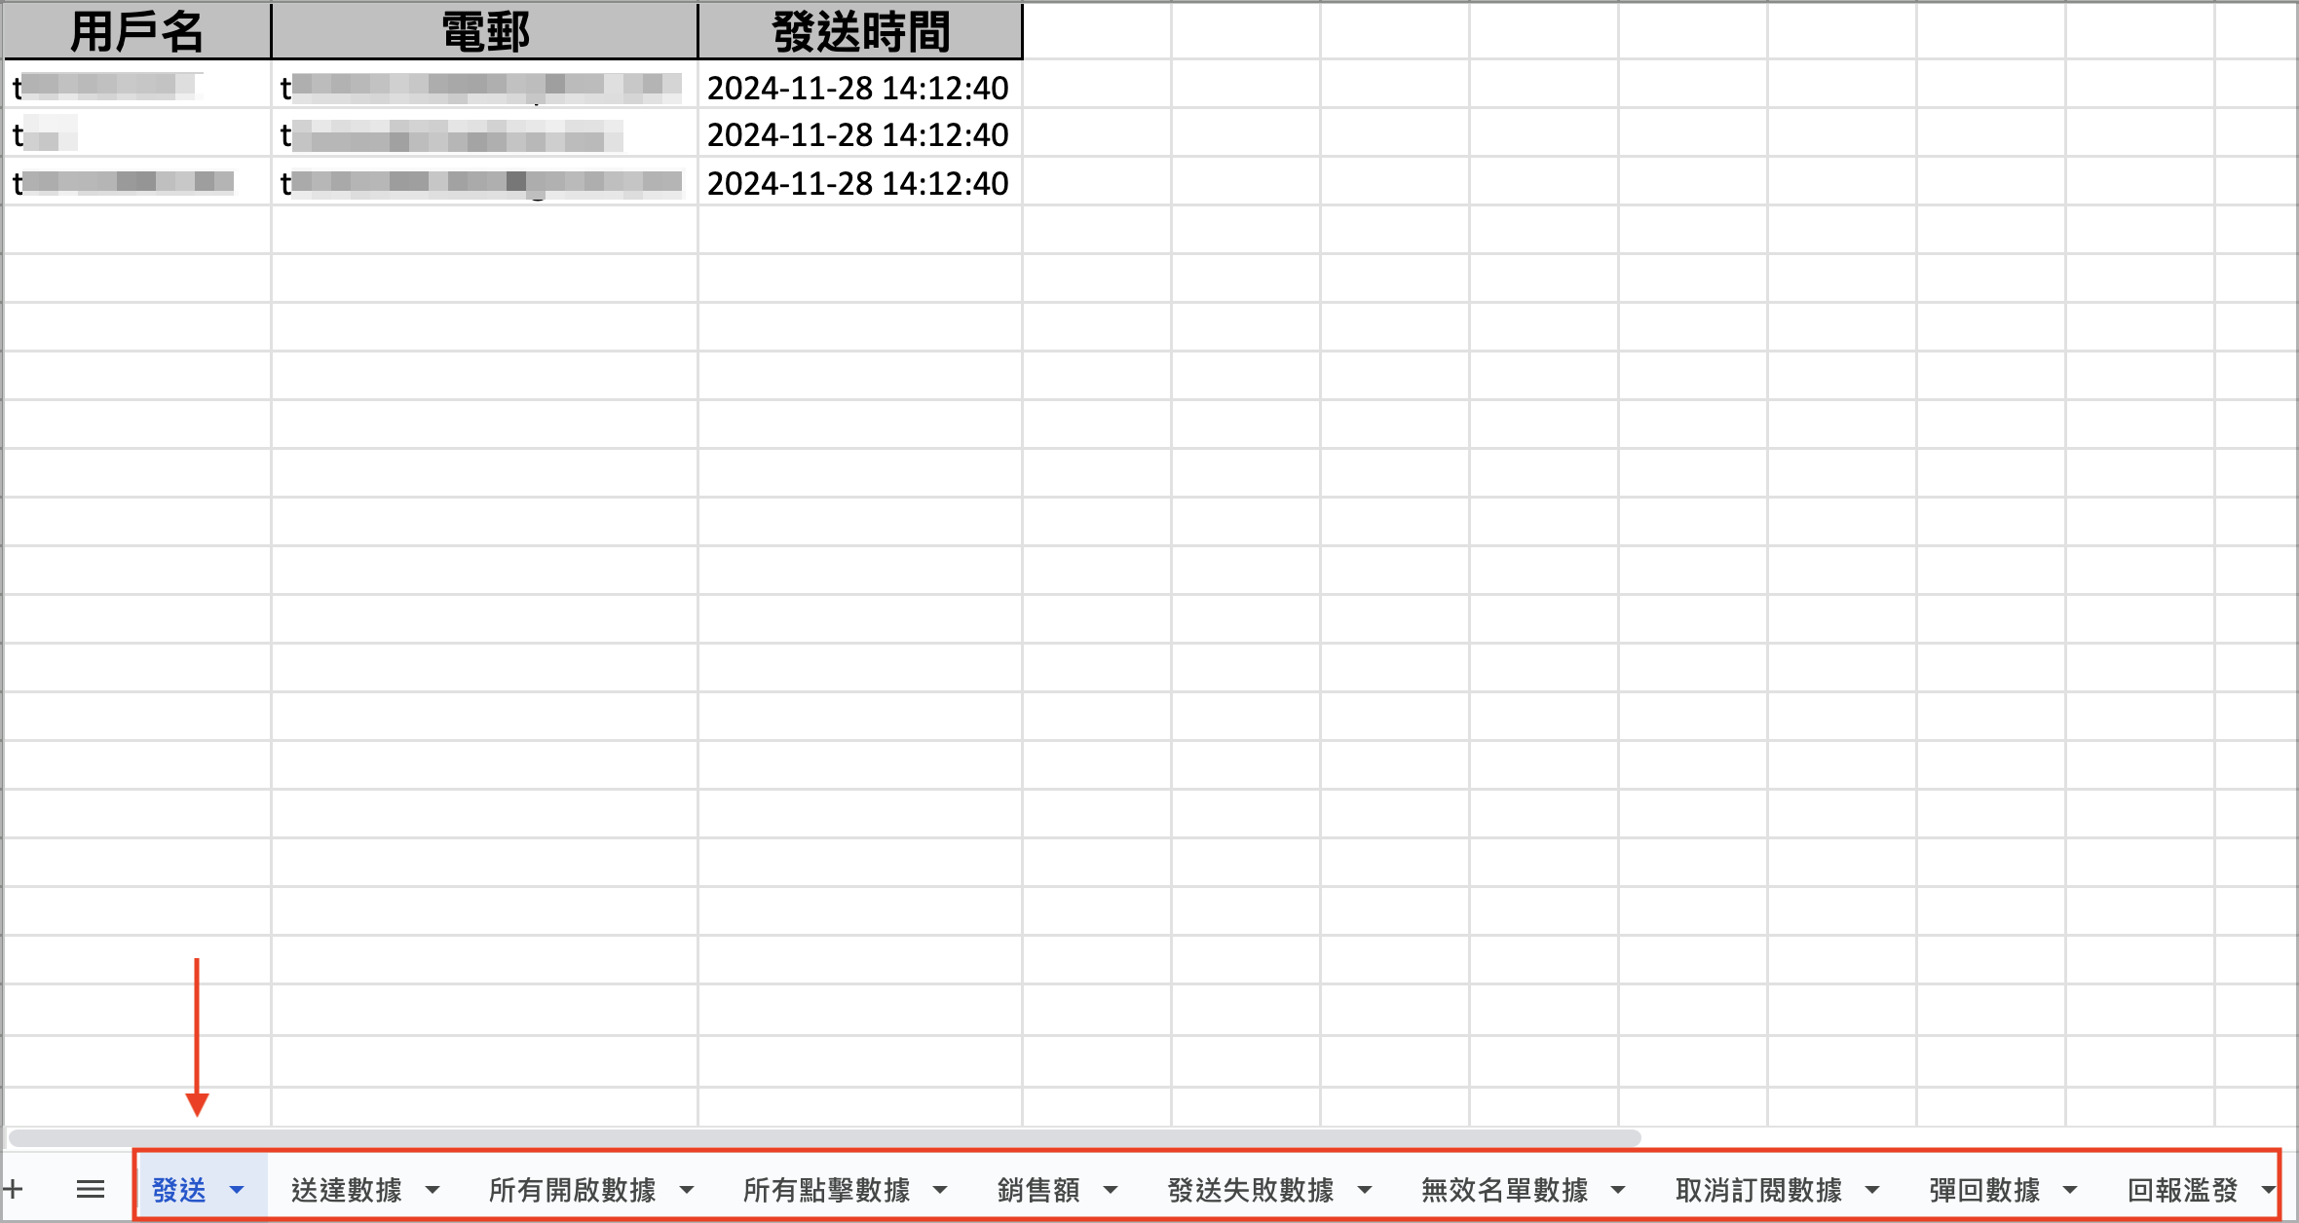Open the 彈回數據 tab dropdown arrow
This screenshot has width=2299, height=1223.
(x=2071, y=1190)
